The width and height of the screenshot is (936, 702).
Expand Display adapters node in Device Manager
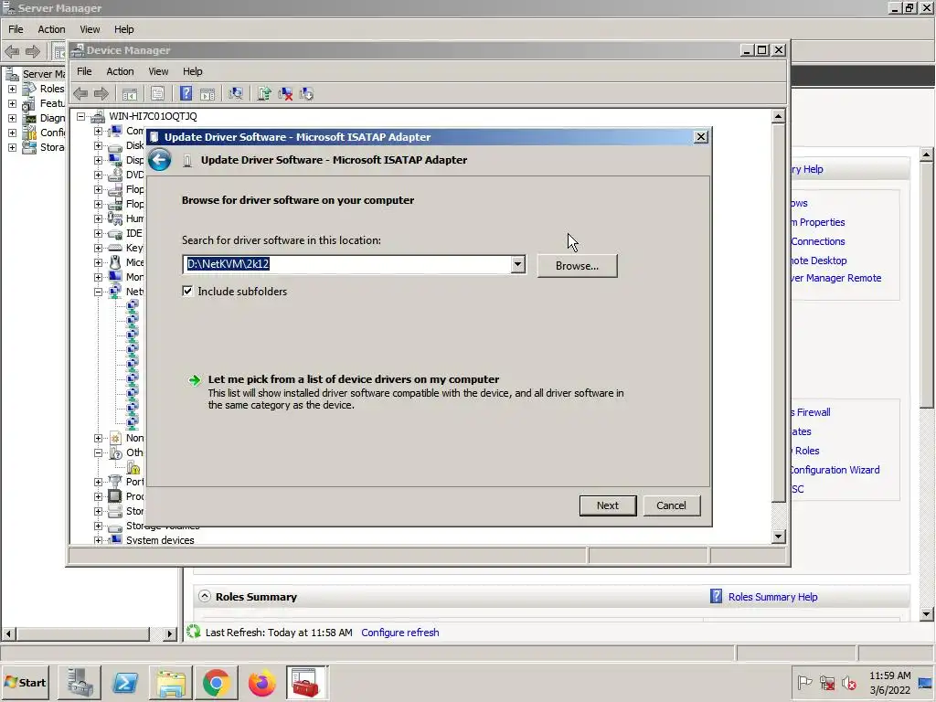pos(98,160)
